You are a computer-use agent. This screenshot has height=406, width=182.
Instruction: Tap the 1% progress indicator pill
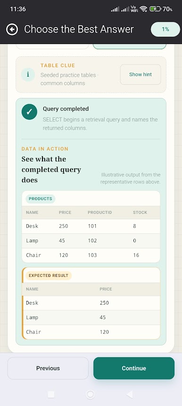click(165, 29)
